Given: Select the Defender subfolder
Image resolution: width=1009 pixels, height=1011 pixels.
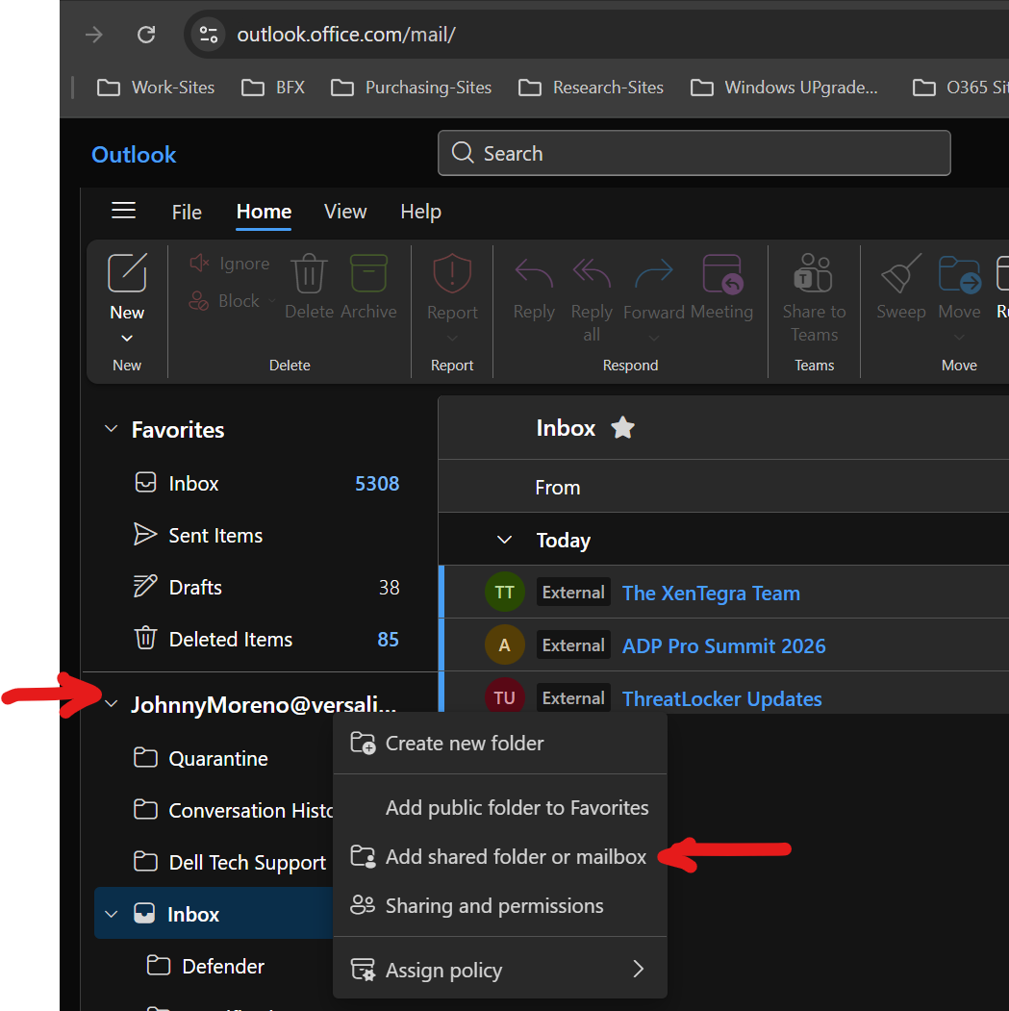Looking at the screenshot, I should pos(214,966).
